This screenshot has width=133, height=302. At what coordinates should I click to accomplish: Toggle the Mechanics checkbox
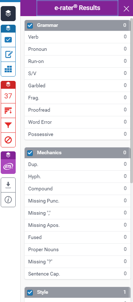[30, 153]
